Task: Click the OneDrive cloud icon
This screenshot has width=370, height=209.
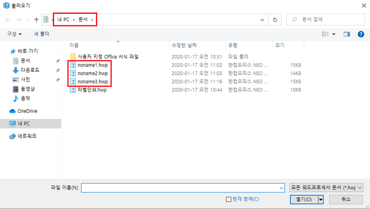Action: pos(12,111)
